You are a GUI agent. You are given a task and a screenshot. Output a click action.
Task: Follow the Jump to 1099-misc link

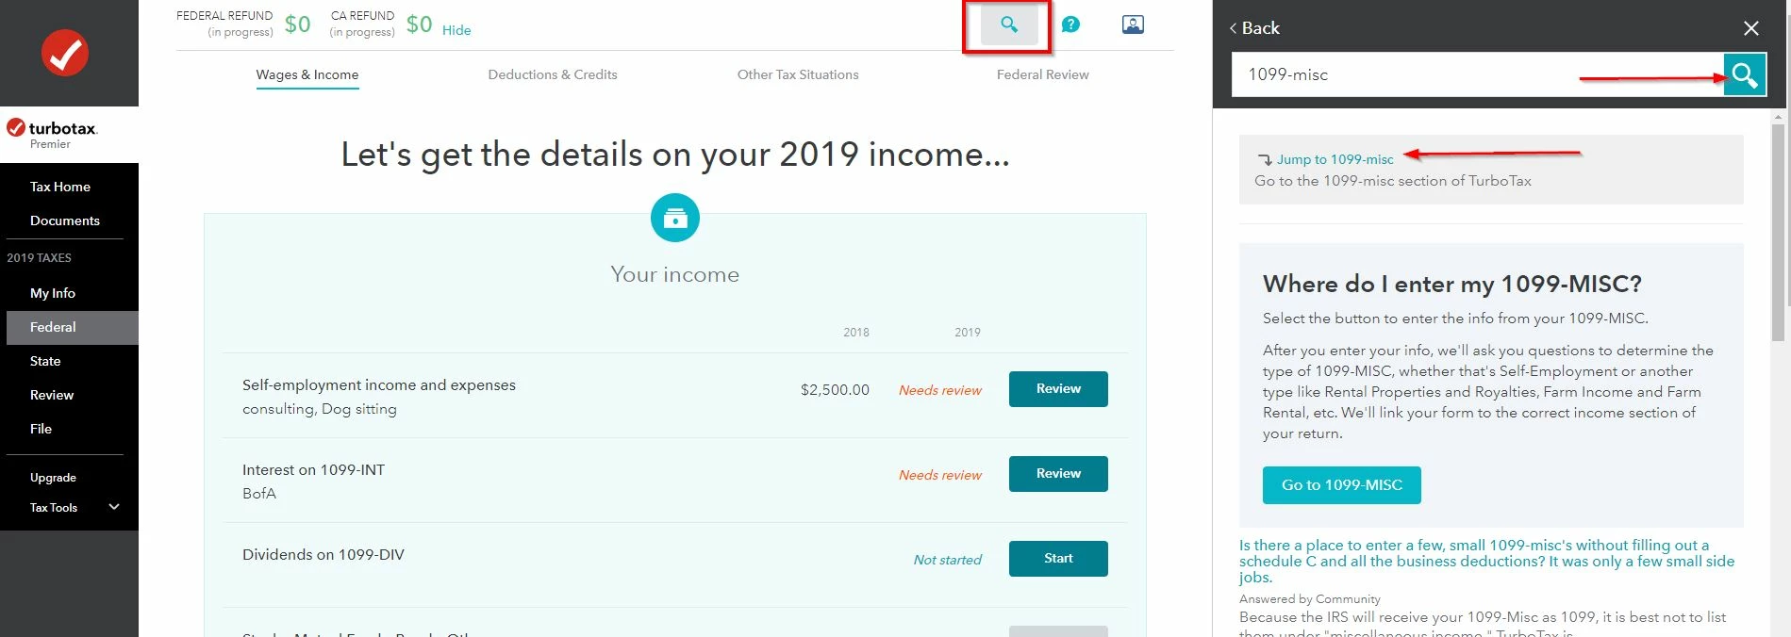[1335, 159]
